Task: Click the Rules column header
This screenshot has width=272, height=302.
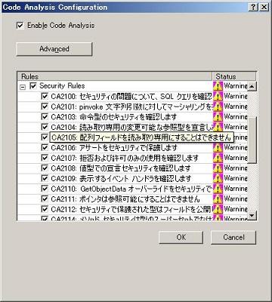Action: [x=115, y=76]
